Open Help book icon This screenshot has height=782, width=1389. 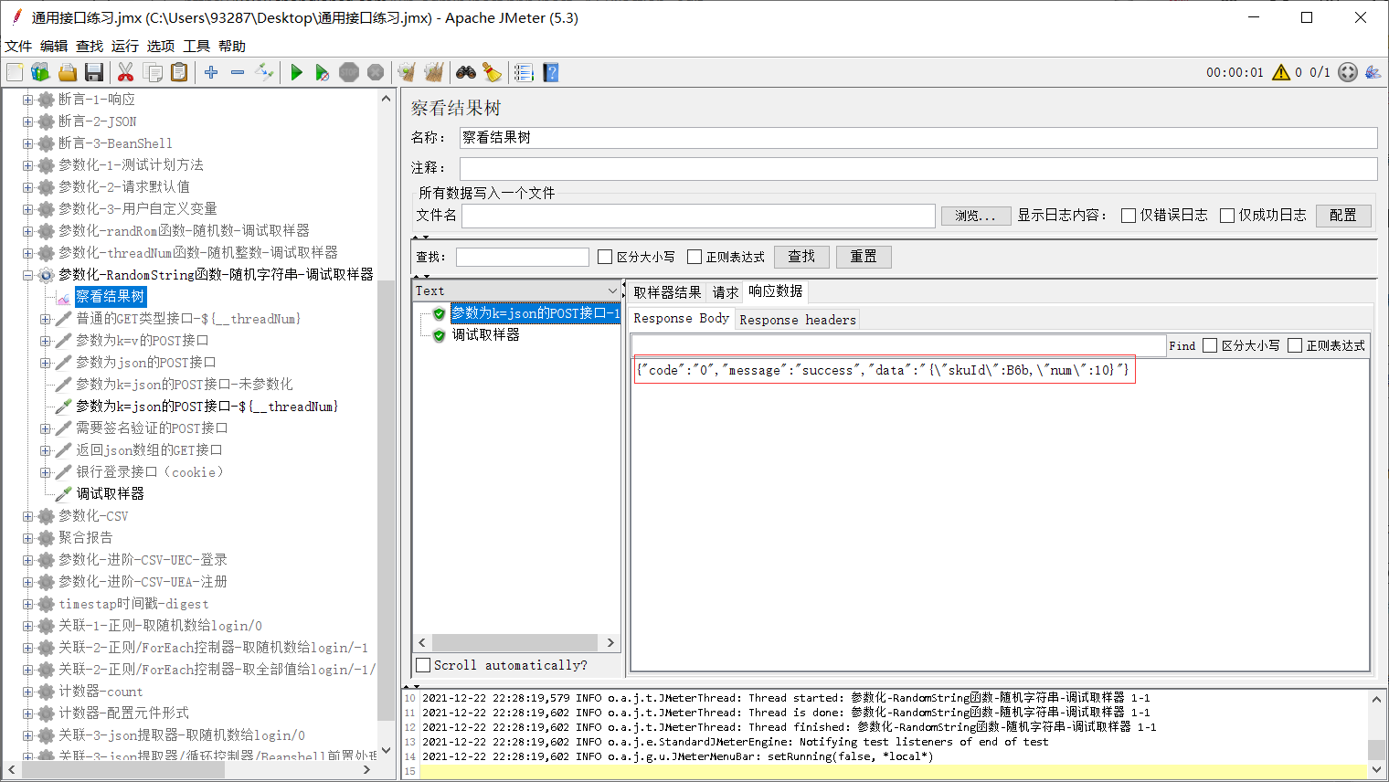click(x=550, y=72)
